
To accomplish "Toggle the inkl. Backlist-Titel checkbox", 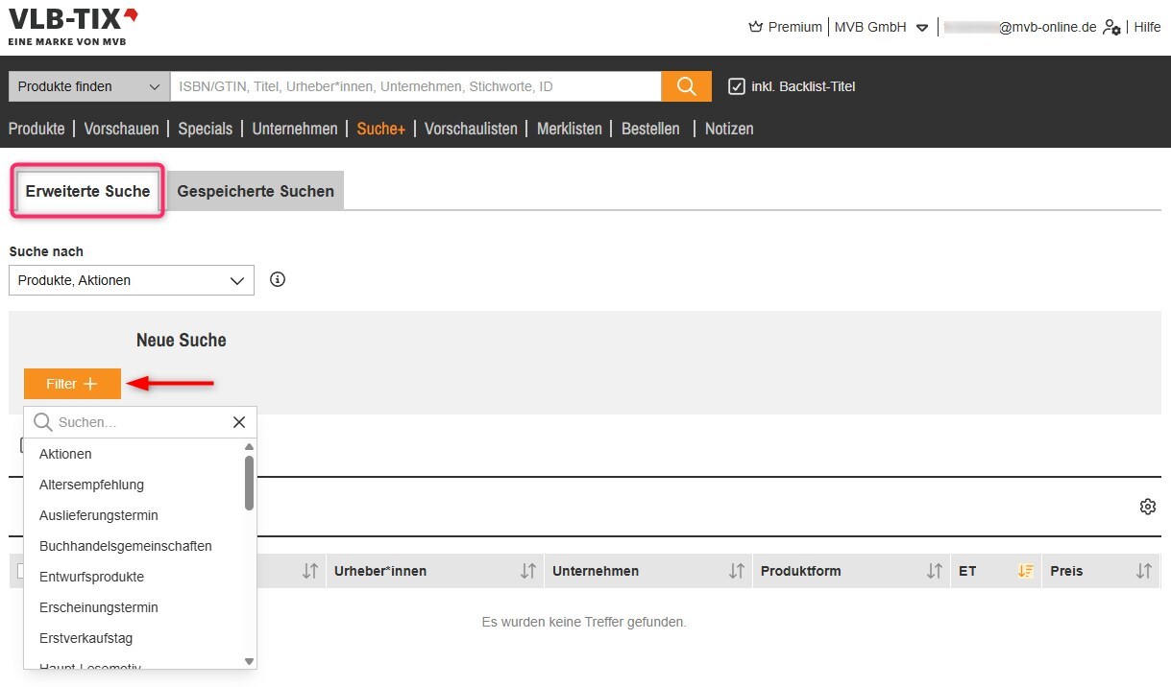I will pyautogui.click(x=737, y=86).
